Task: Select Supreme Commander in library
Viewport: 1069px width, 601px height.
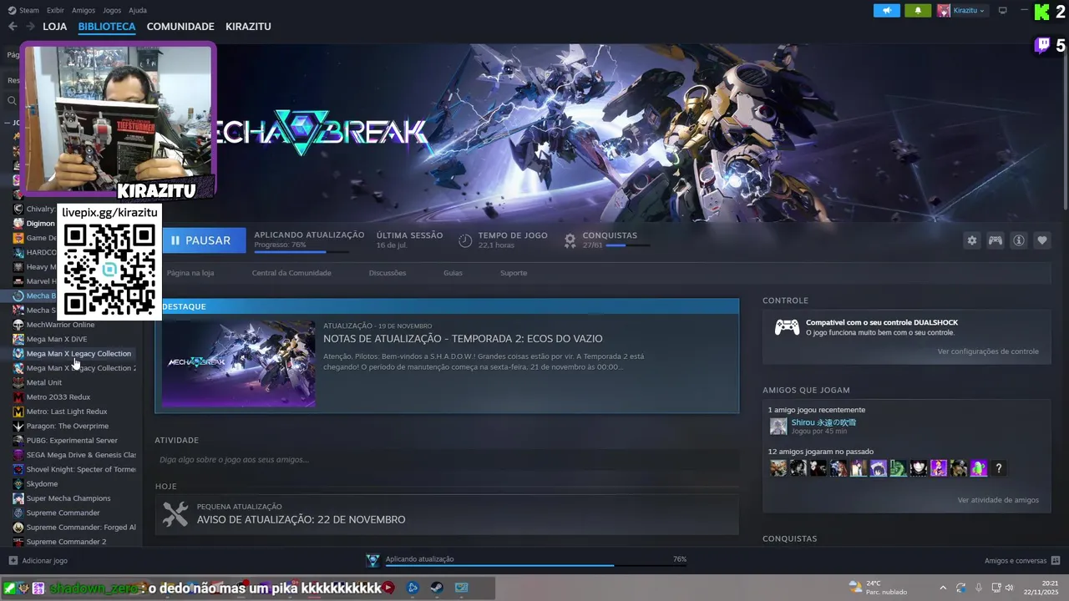Action: pyautogui.click(x=63, y=513)
